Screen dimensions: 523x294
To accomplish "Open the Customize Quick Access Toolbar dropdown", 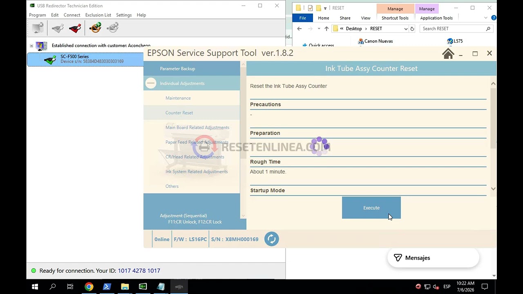I will point(325,8).
